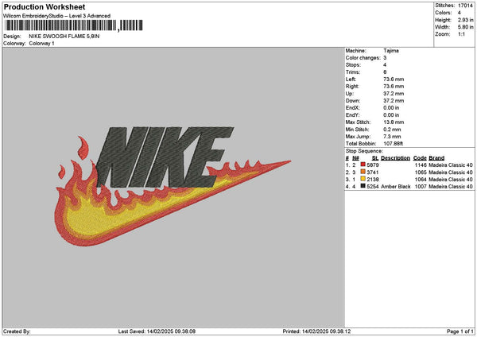Click the 'Created By:' footer label
This screenshot has height=337, width=477.
point(17,331)
